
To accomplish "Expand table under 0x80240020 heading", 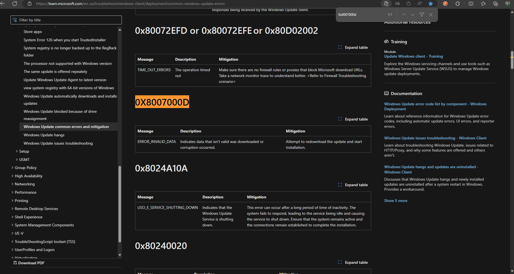I will (353, 262).
